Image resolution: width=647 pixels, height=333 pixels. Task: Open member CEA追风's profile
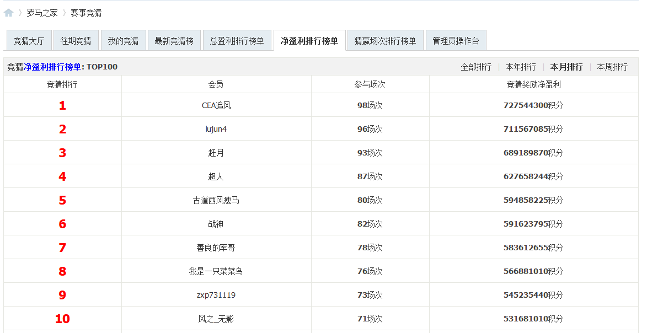(217, 105)
